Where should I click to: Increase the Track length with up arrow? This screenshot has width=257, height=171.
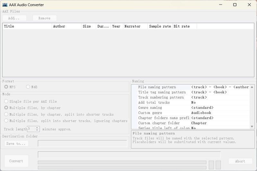(37, 127)
